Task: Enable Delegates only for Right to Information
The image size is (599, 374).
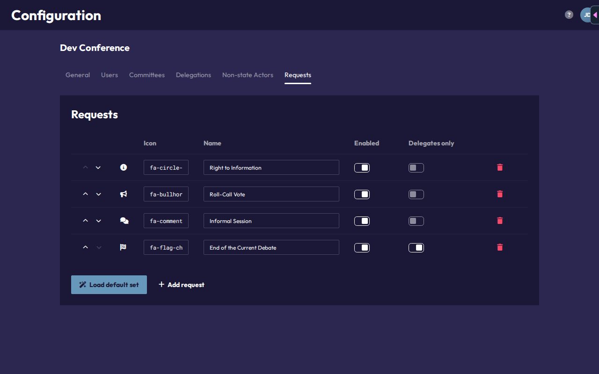Action: 416,168
